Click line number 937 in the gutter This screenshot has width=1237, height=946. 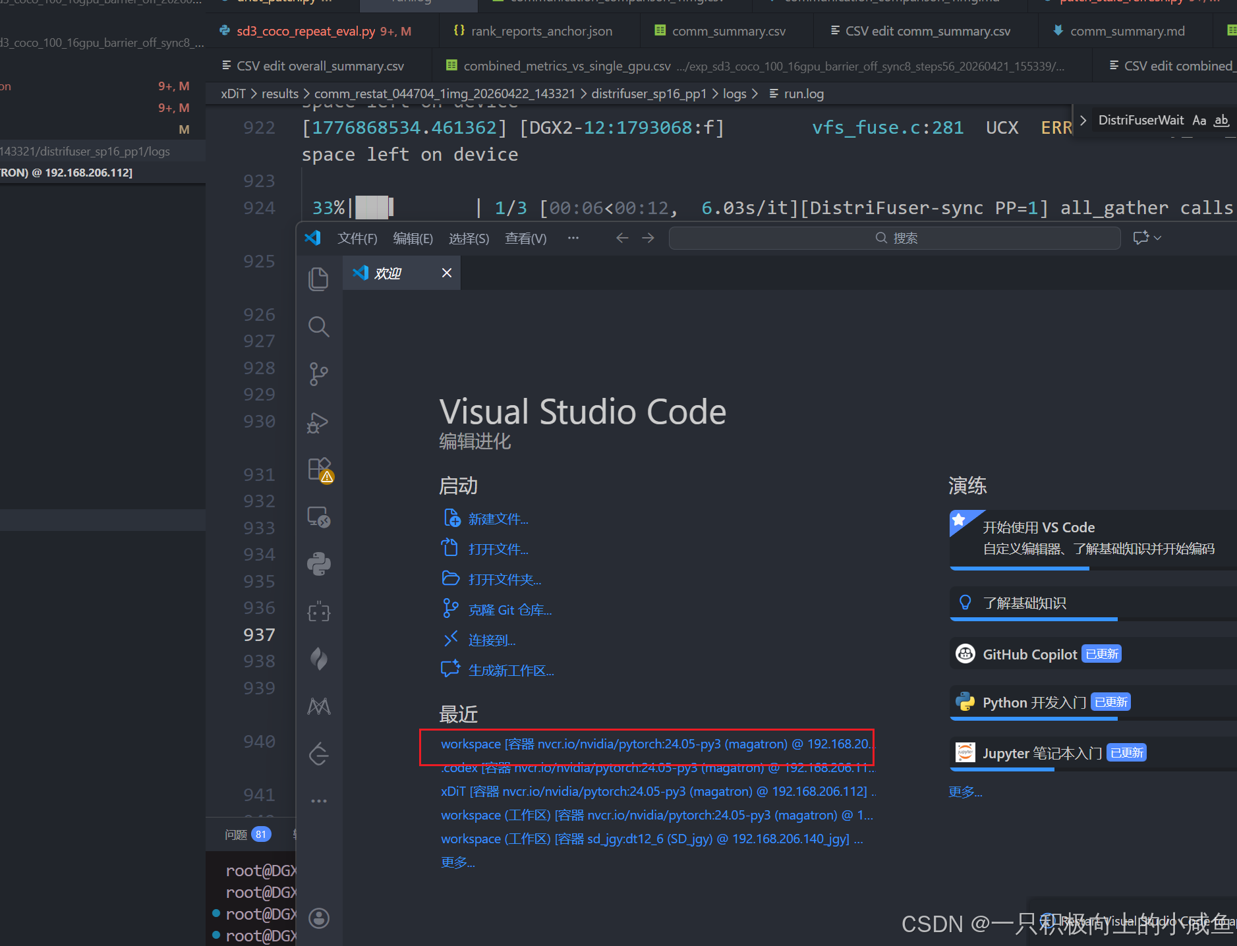(259, 634)
